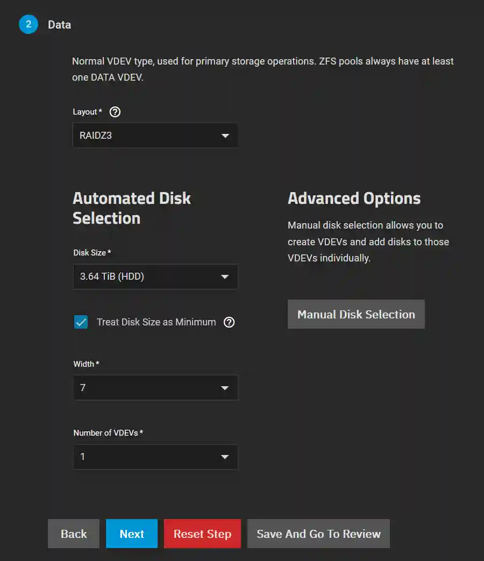
Task: Uncheck Treat Disk Size as Minimum
Action: pos(81,322)
